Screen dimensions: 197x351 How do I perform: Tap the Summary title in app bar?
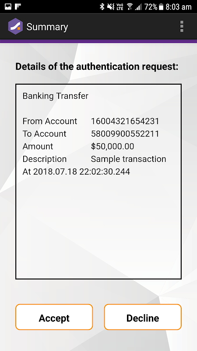click(47, 27)
